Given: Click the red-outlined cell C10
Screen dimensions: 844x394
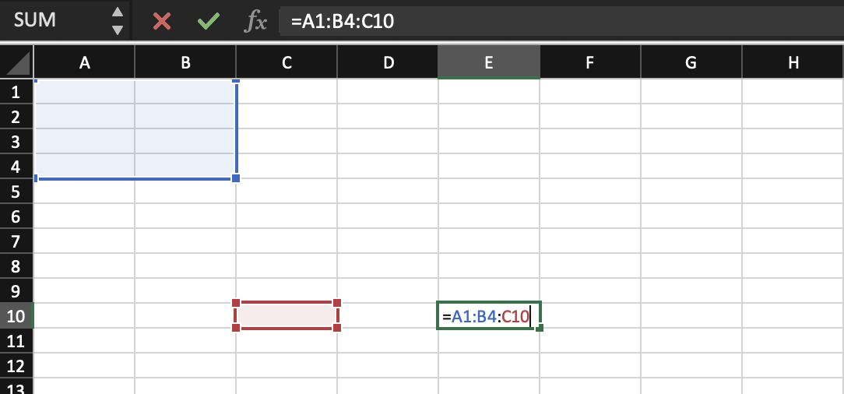Looking at the screenshot, I should point(287,315).
